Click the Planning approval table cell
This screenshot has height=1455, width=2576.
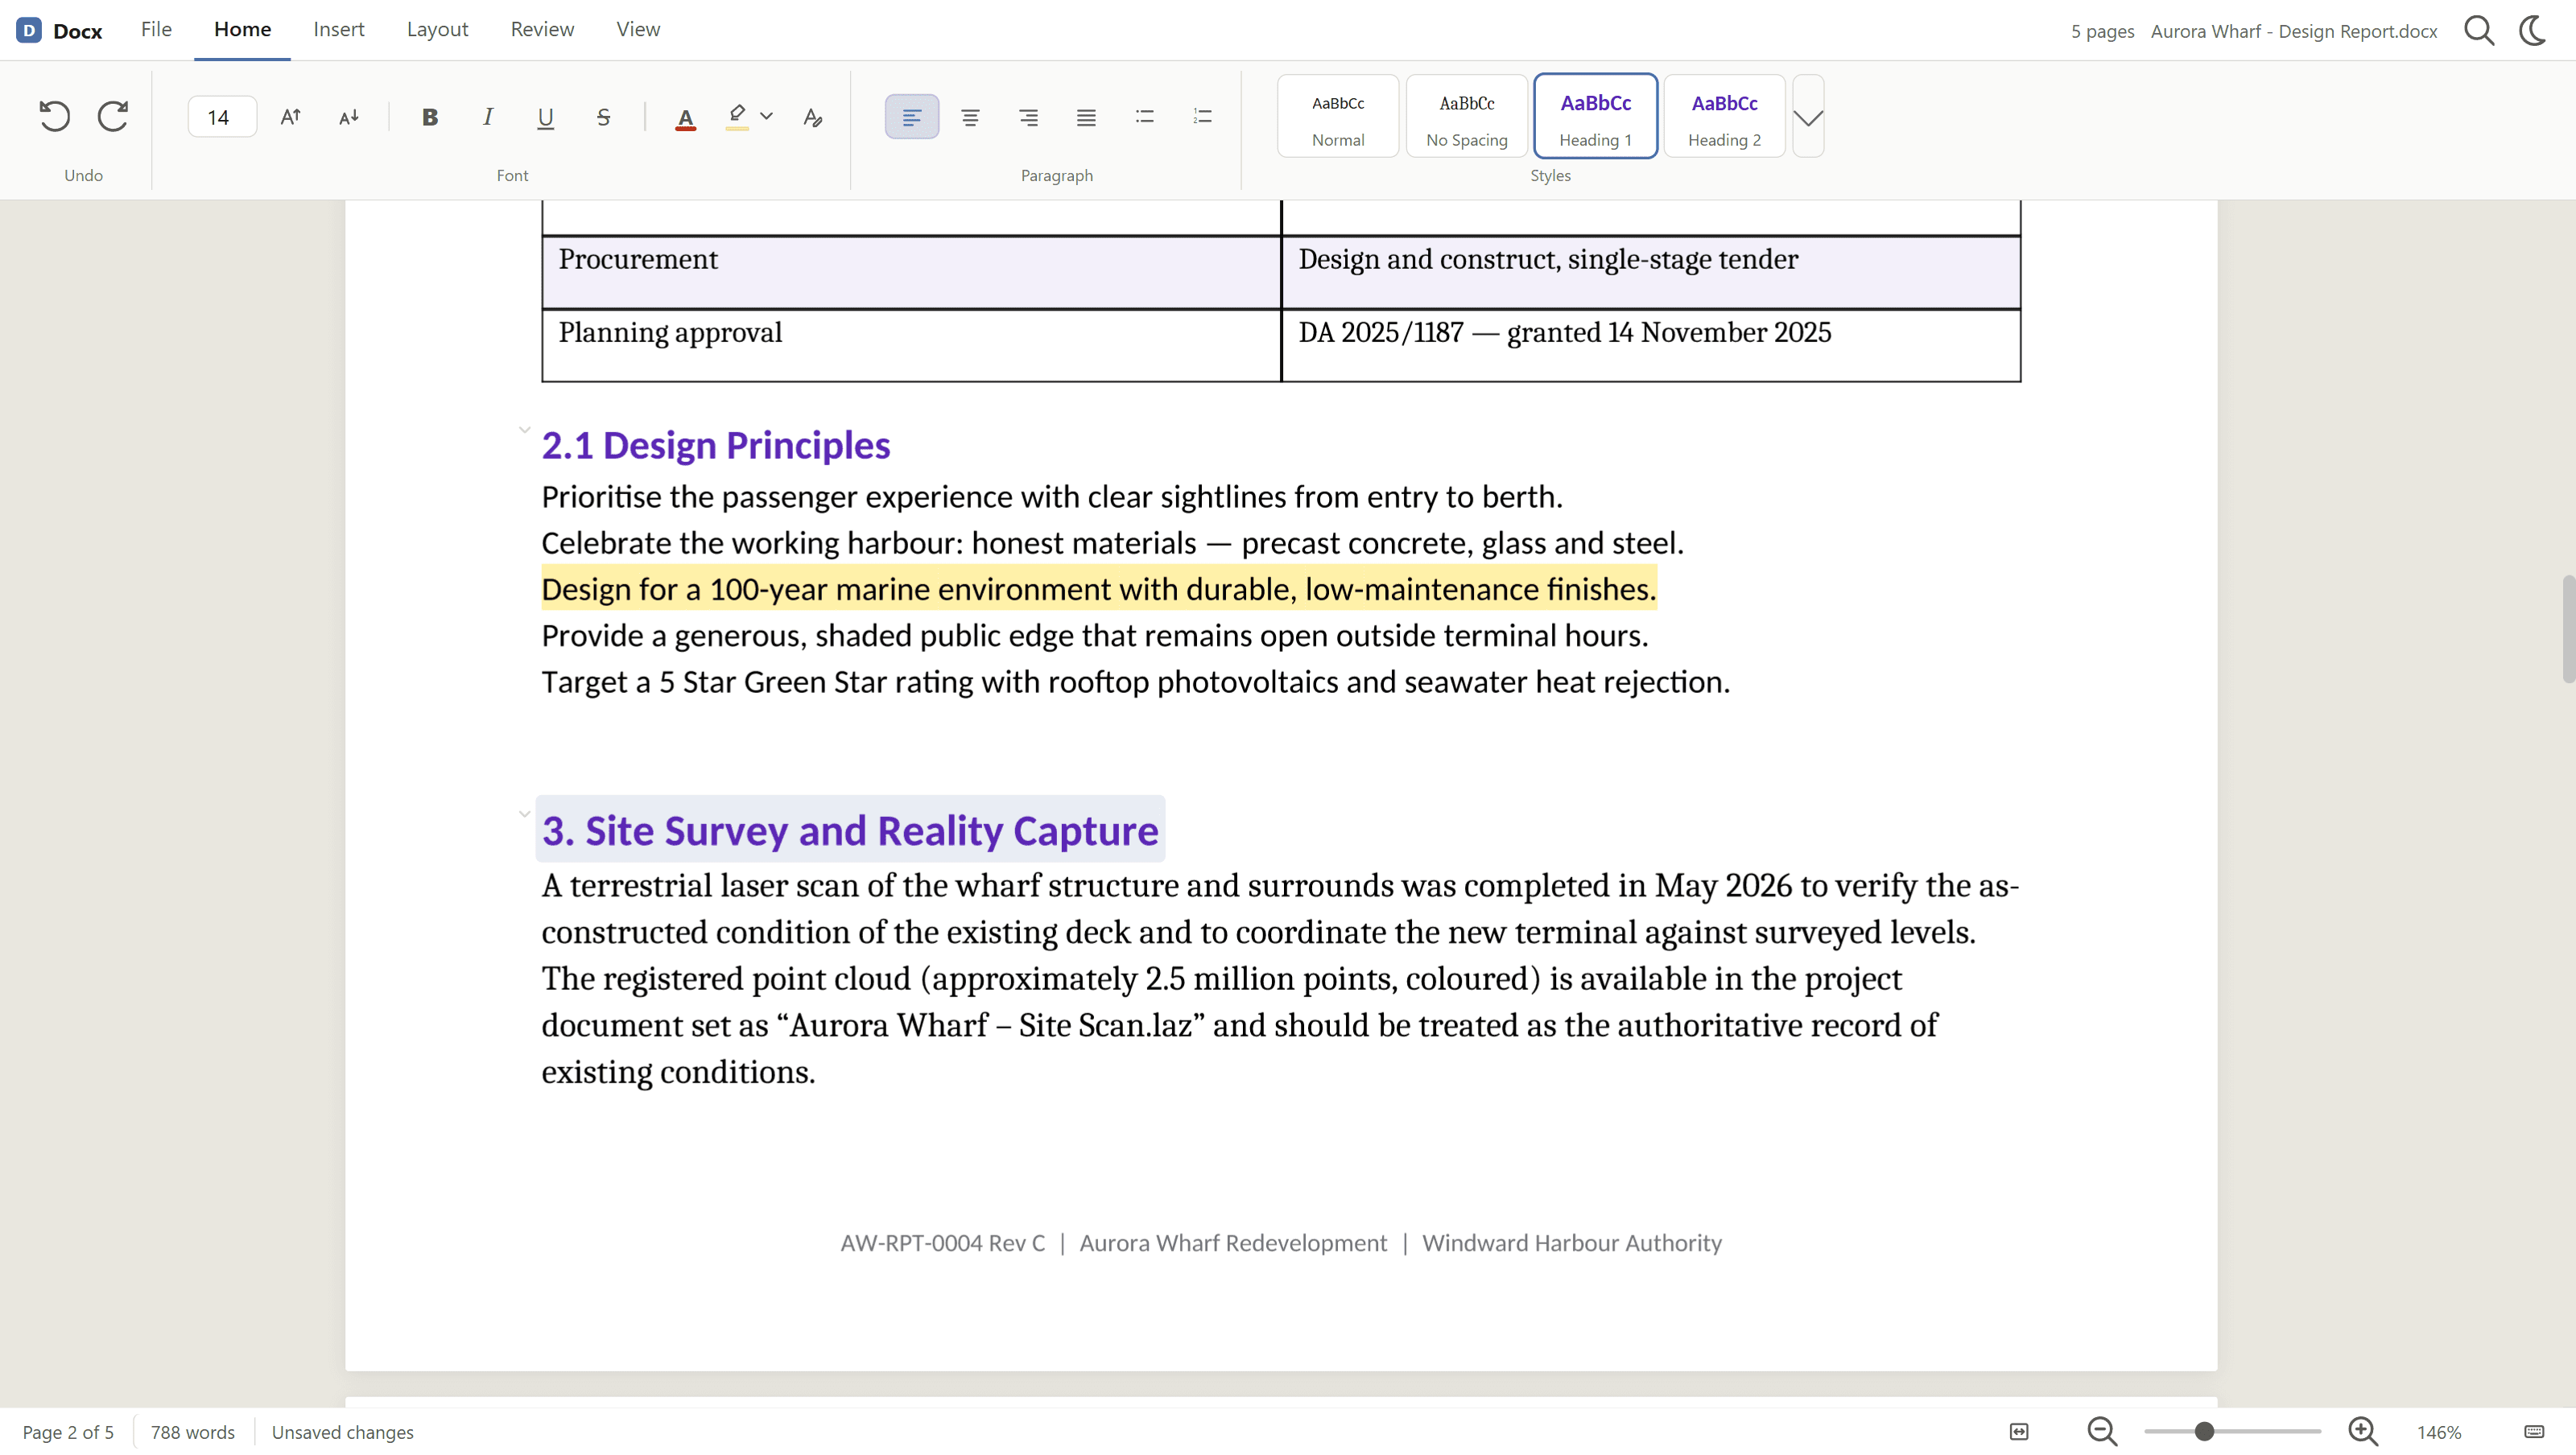pyautogui.click(x=911, y=345)
